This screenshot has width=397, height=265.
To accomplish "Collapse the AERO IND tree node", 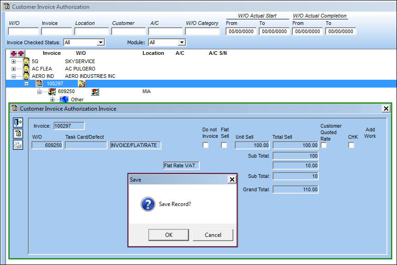I will coord(14,76).
